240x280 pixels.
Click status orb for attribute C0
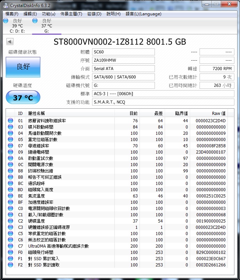click(x=10, y=208)
